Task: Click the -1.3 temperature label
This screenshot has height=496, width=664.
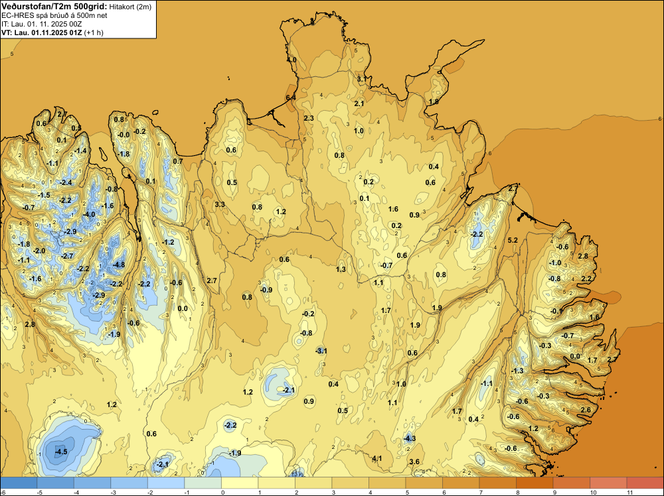Action: click(x=517, y=371)
